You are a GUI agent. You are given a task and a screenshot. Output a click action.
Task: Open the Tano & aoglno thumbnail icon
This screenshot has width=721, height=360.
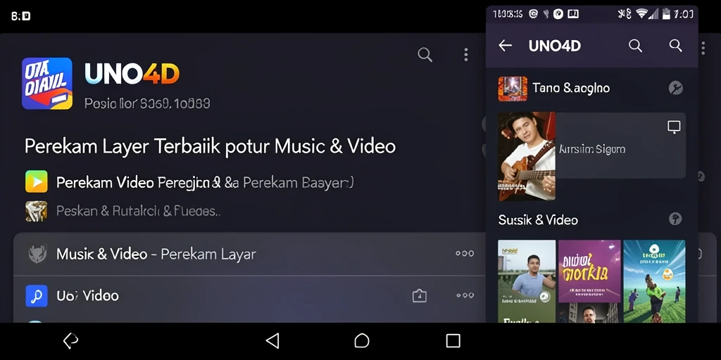[x=513, y=89]
